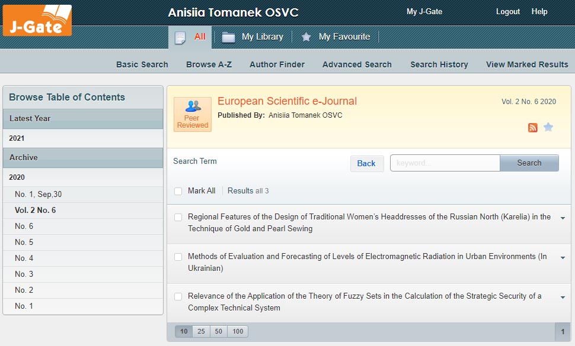Click the Search button
Viewport: 575px width, 346px height.
529,163
